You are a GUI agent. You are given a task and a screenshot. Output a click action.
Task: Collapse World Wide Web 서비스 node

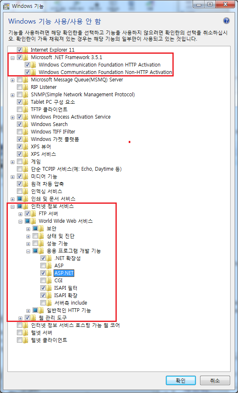coord(21,222)
